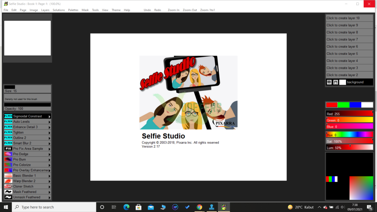Click the Windows Start button
This screenshot has width=377, height=212.
[x=6, y=207]
